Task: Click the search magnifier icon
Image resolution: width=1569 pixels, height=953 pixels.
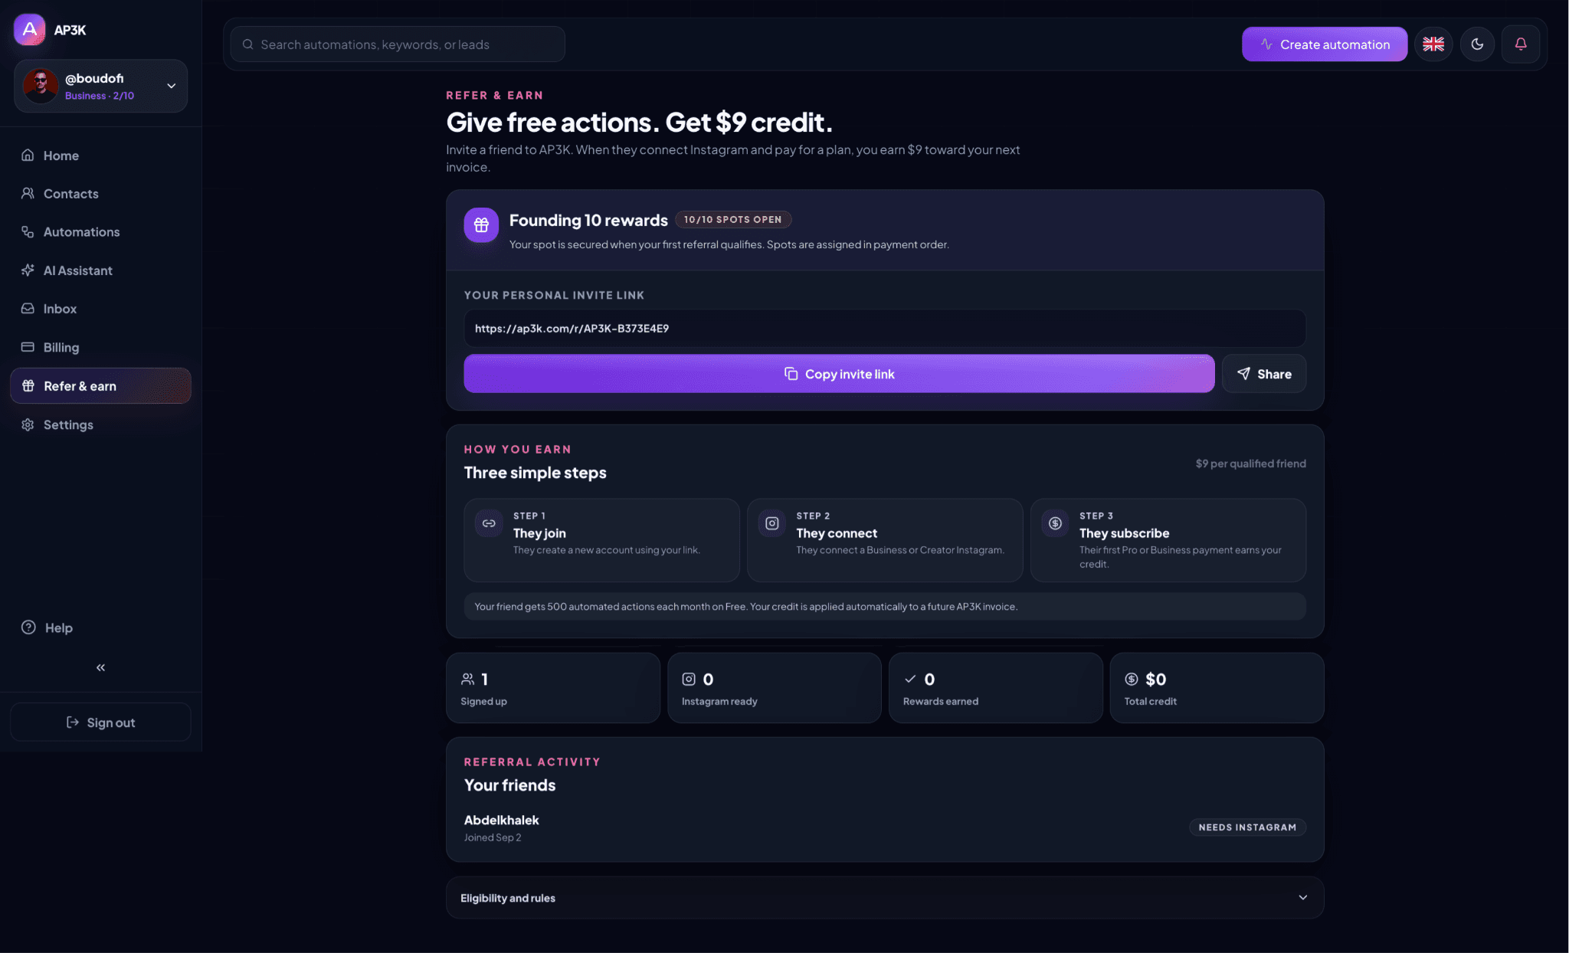Action: (248, 44)
